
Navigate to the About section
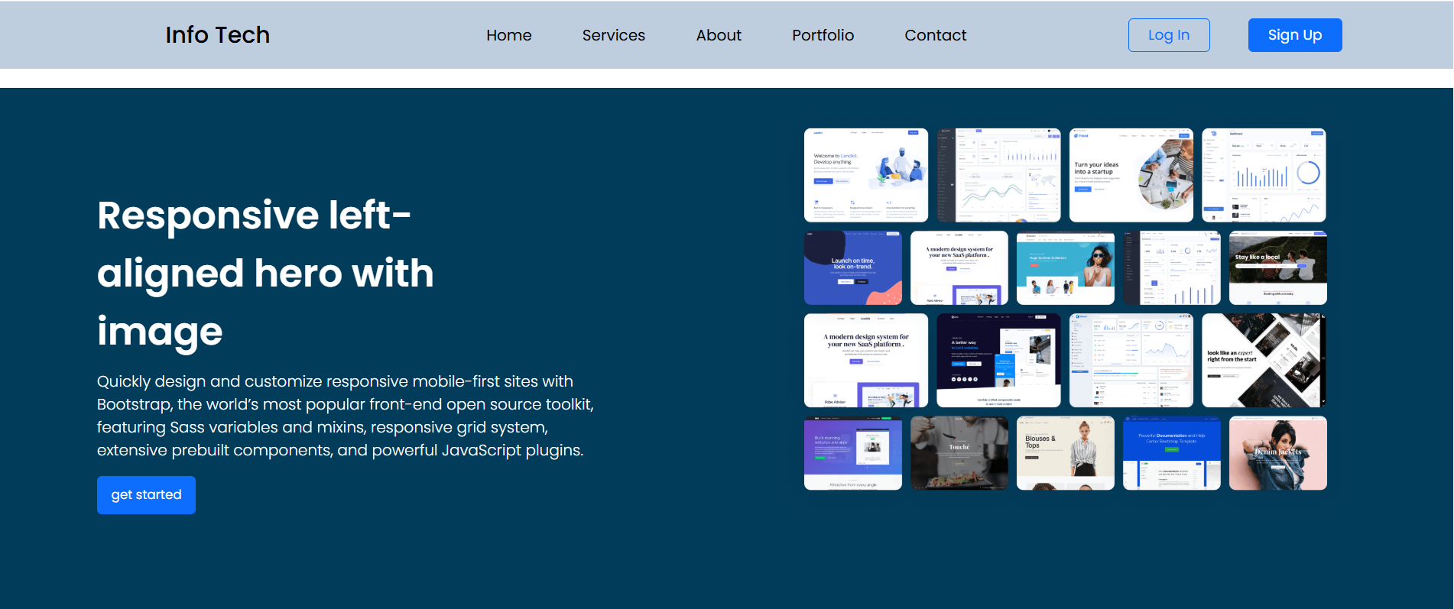click(x=718, y=35)
